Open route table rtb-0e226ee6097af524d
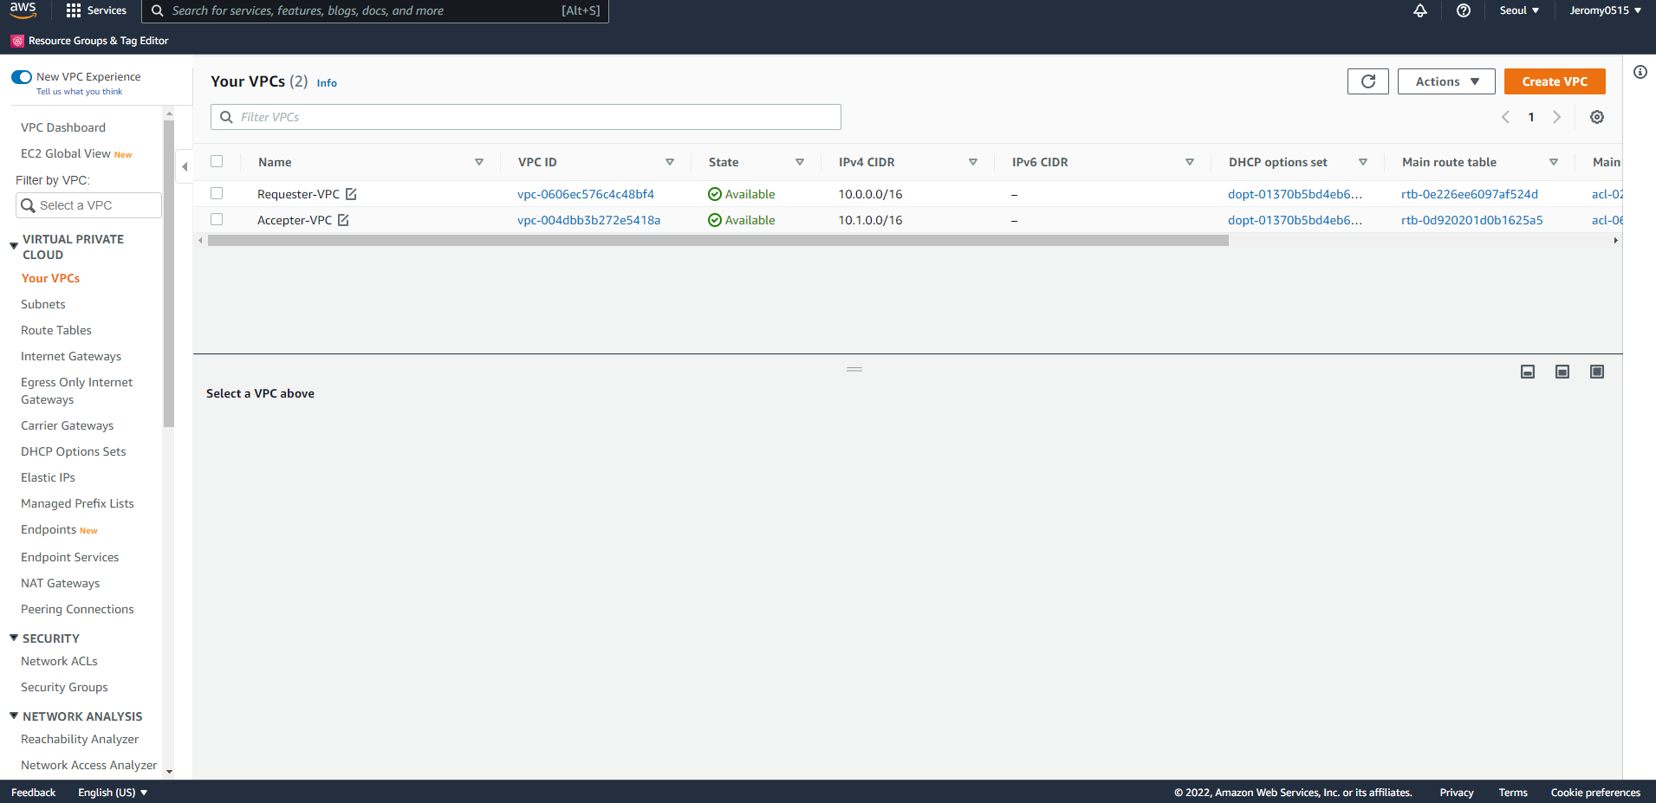The width and height of the screenshot is (1656, 803). (x=1470, y=194)
